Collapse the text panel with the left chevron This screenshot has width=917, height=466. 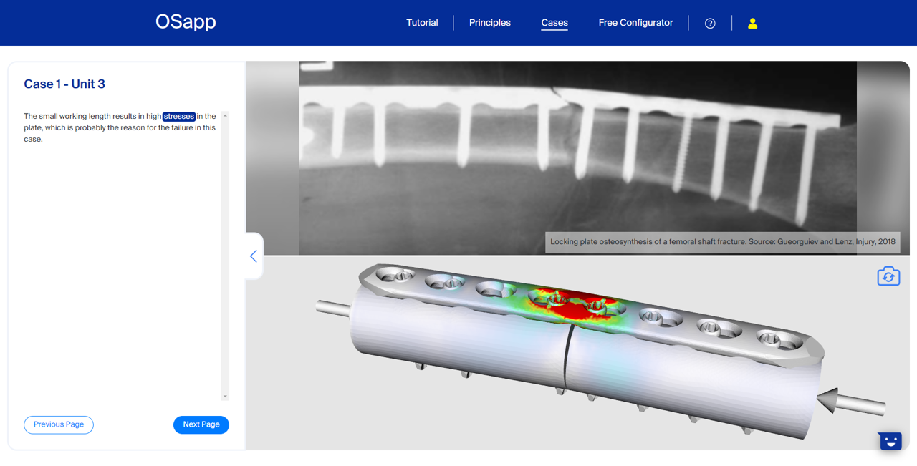tap(254, 256)
